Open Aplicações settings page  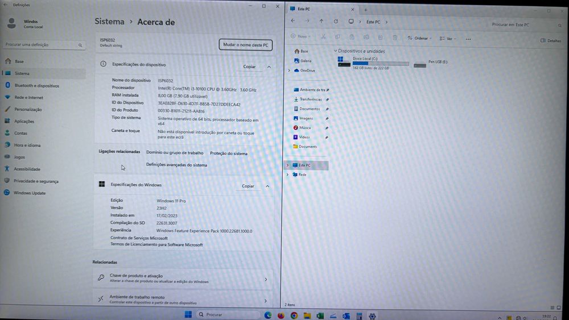point(23,122)
